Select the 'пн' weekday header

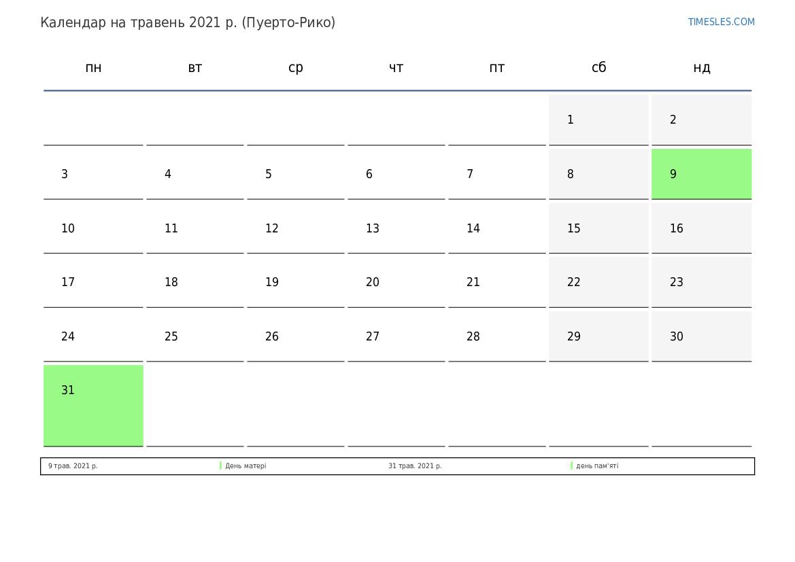pyautogui.click(x=93, y=67)
